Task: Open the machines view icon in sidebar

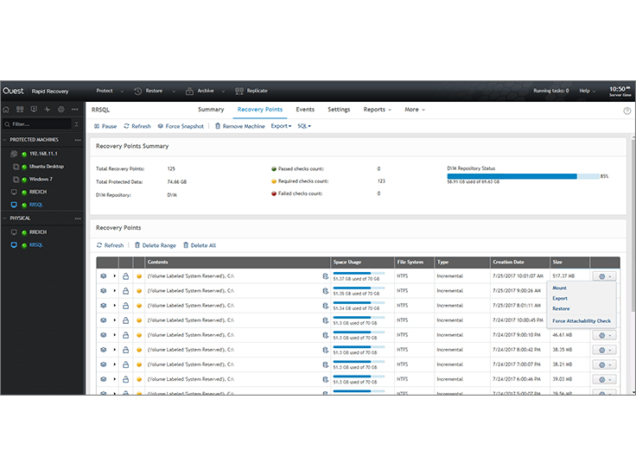Action: (20, 110)
